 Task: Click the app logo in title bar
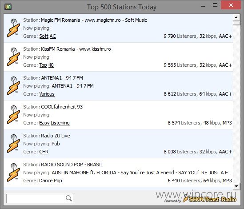click(8, 7)
